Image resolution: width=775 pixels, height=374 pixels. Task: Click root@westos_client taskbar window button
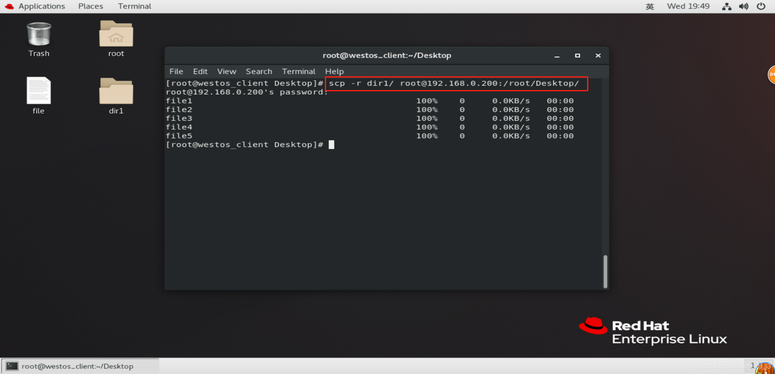tap(80, 366)
